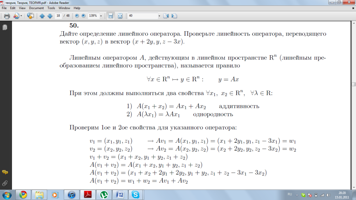Click the RU language indicator
This screenshot has height=200, width=356.
pos(290,194)
